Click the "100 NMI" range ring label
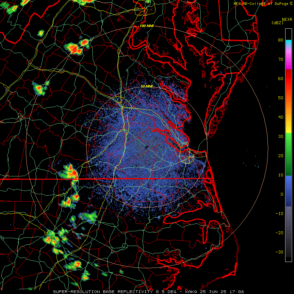The width and height of the screenshot is (294, 294). click(147, 26)
